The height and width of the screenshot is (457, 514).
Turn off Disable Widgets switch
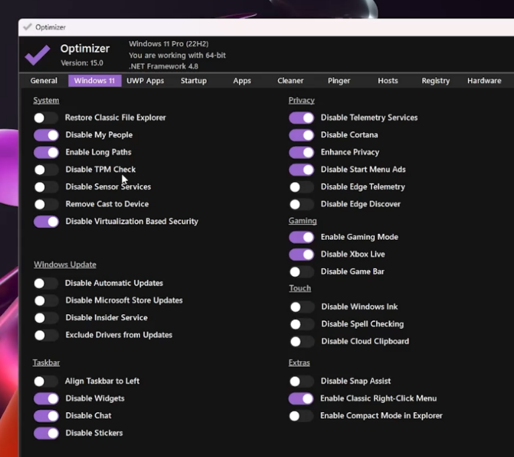[46, 399]
